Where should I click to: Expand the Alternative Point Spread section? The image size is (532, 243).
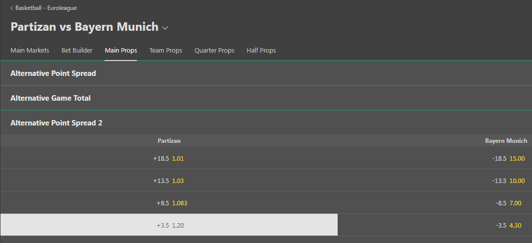53,73
